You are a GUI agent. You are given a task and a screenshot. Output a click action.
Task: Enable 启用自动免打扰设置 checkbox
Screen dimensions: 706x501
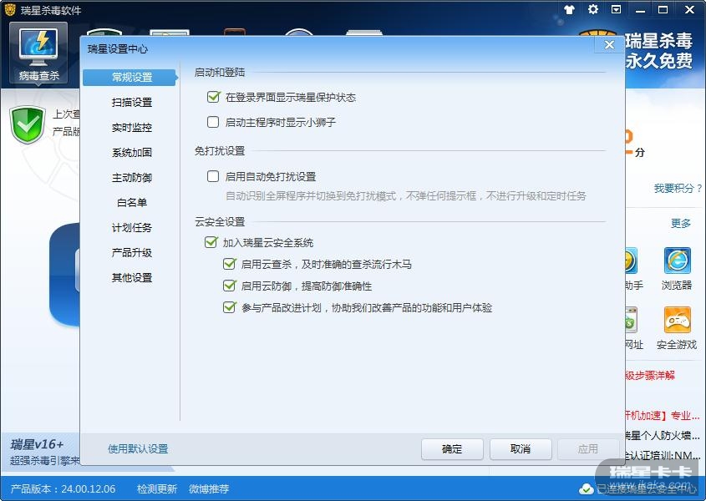(x=213, y=176)
